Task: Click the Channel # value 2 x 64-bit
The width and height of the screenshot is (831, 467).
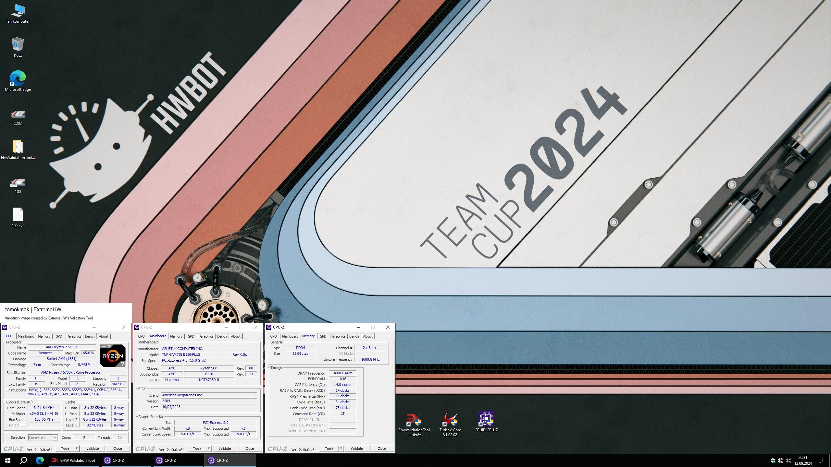Action: click(370, 348)
